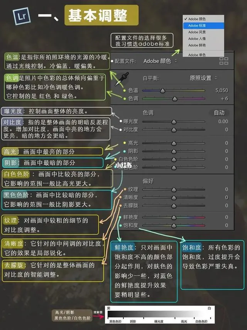Click the 自动 tone button
This screenshot has height=330, width=247.
[219, 113]
